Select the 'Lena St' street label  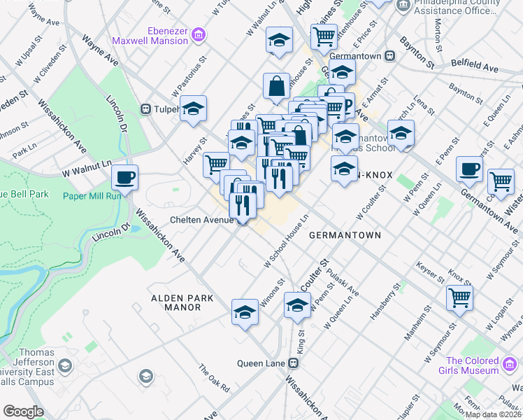click(x=424, y=105)
